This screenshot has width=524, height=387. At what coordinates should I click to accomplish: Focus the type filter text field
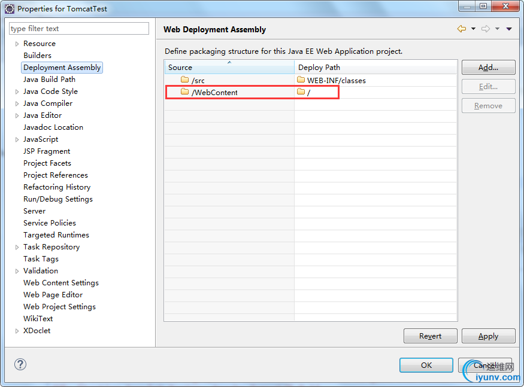[x=79, y=28]
